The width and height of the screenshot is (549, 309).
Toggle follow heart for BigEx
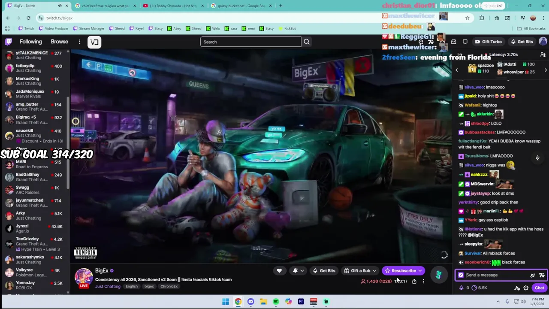pyautogui.click(x=279, y=271)
